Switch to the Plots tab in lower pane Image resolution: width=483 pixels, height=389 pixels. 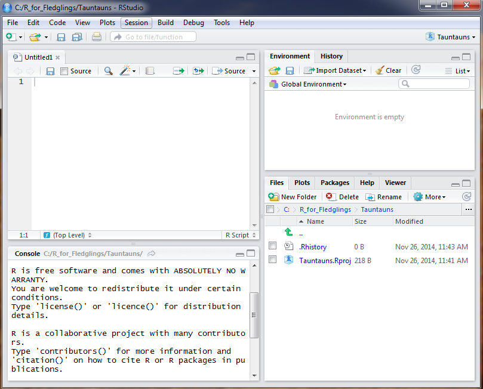(x=302, y=183)
